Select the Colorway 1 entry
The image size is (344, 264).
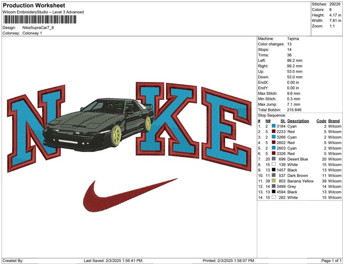pyautogui.click(x=33, y=33)
